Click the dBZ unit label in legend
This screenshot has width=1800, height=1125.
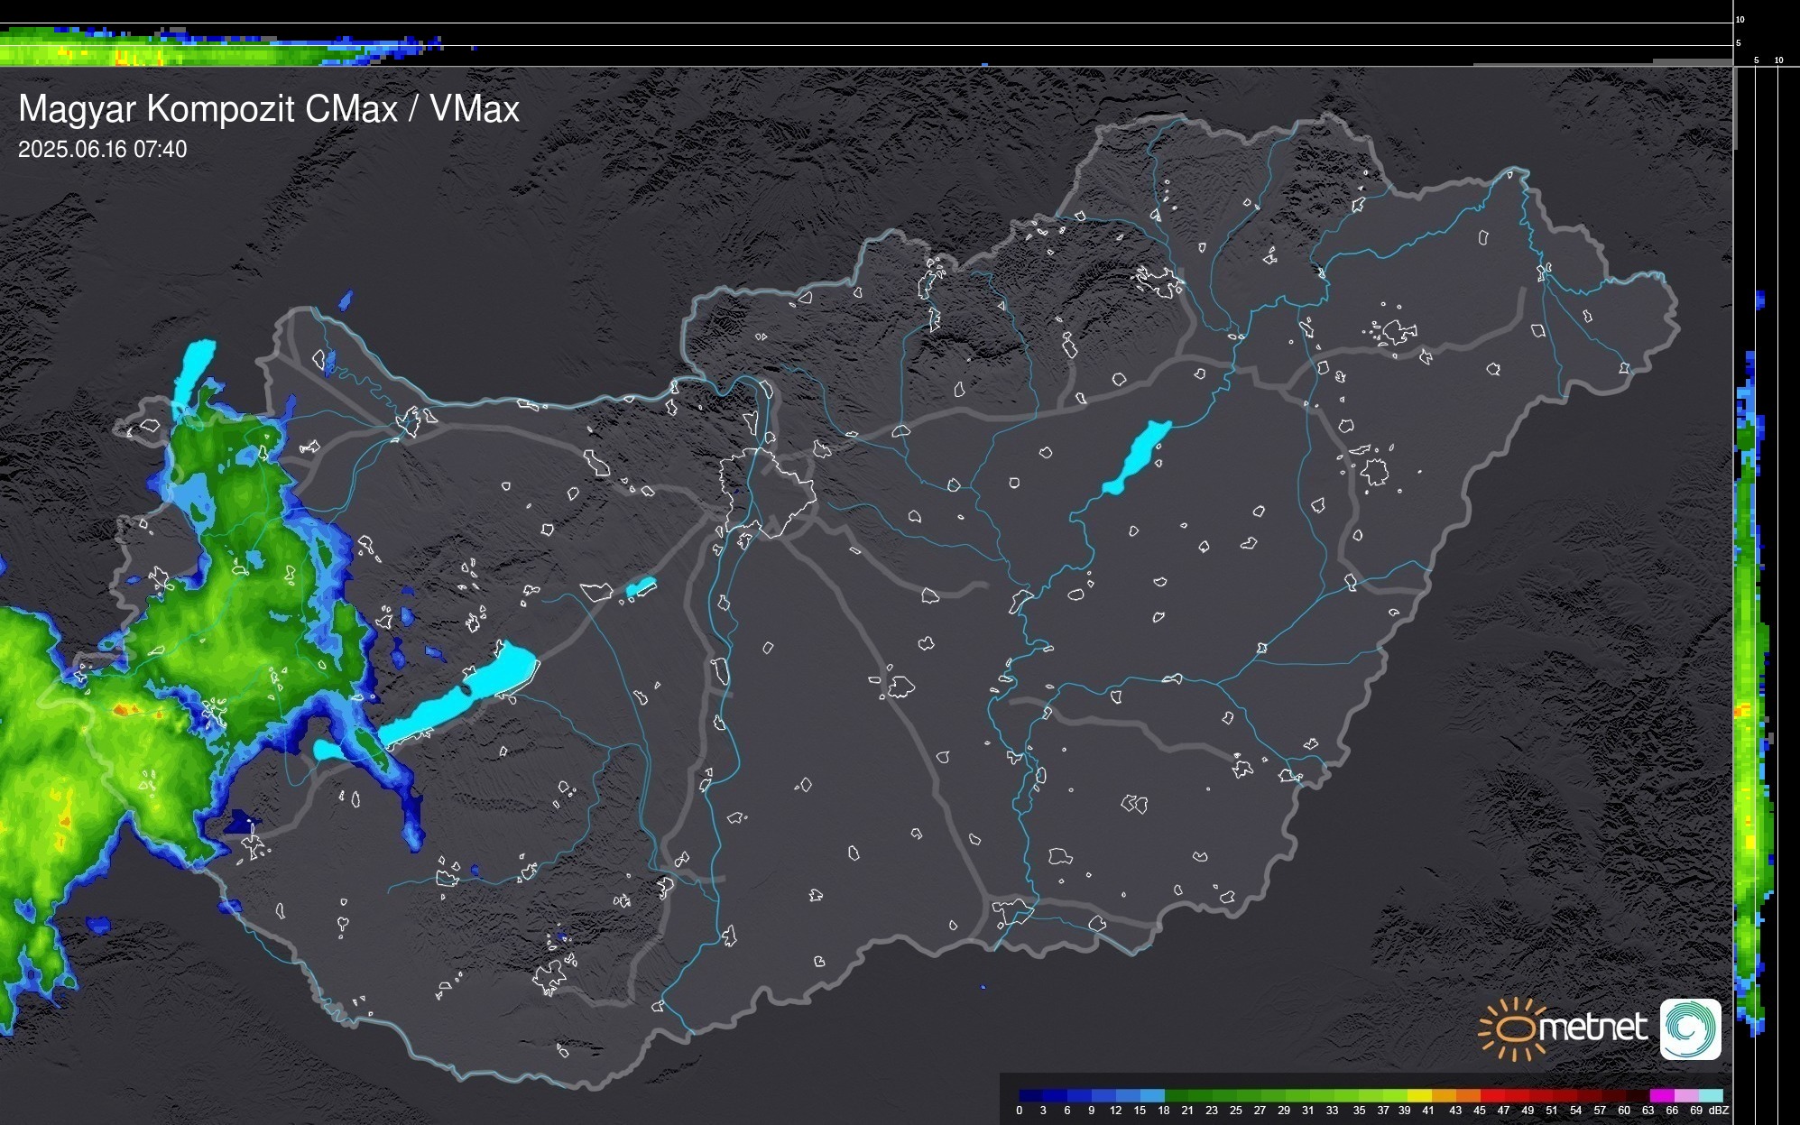coord(1718,1111)
